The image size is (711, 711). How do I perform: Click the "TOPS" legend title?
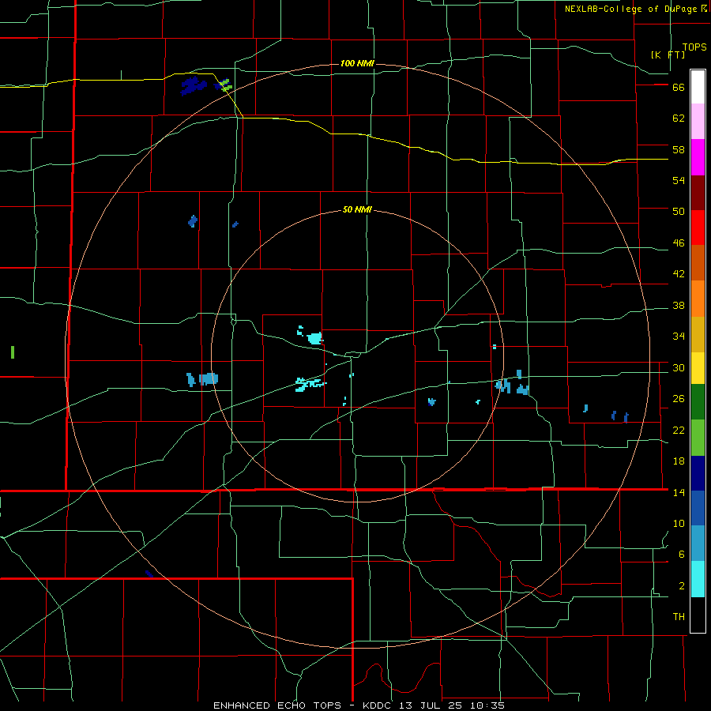(694, 47)
